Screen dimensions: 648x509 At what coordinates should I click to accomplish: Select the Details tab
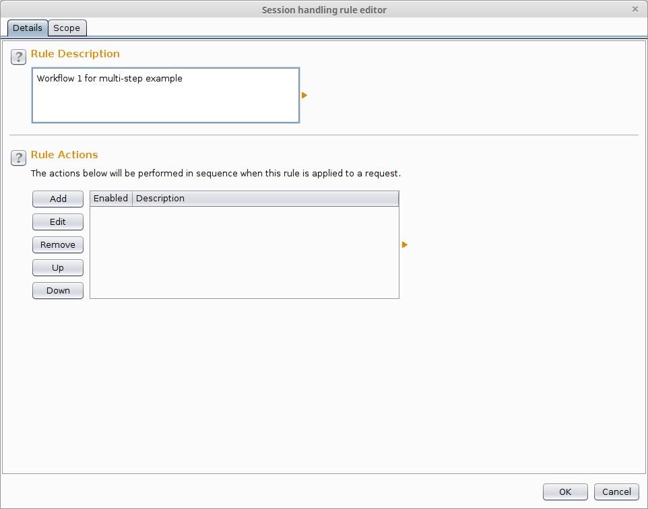[28, 28]
